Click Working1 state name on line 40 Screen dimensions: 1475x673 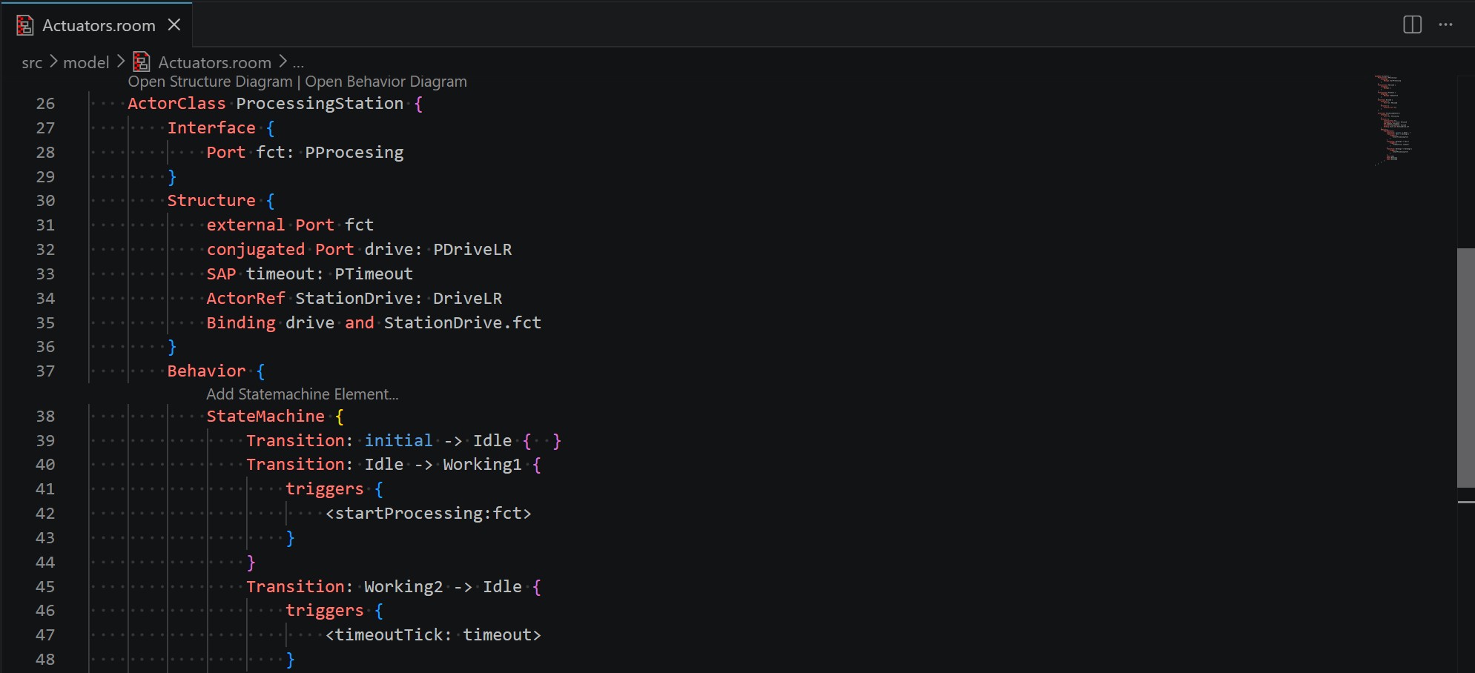click(x=482, y=465)
